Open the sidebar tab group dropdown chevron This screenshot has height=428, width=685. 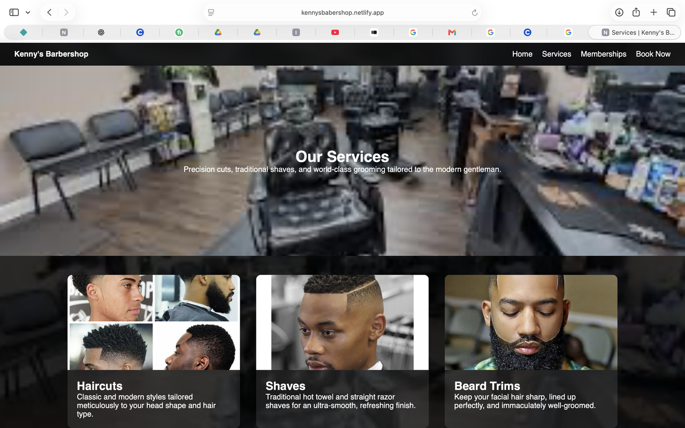[28, 12]
